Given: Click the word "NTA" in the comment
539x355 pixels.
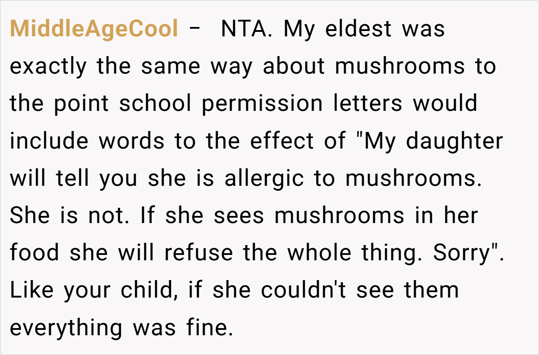Looking at the screenshot, I should [x=244, y=29].
